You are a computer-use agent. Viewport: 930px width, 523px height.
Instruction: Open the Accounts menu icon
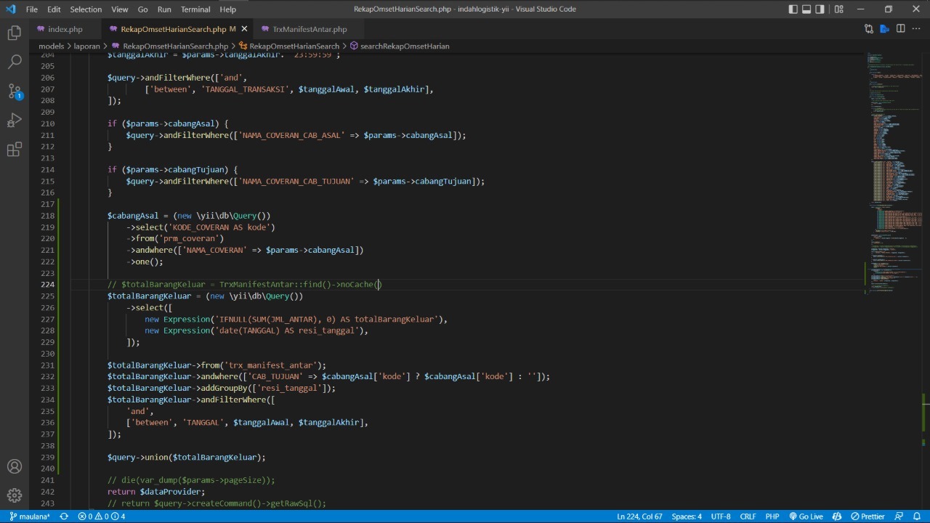point(14,466)
